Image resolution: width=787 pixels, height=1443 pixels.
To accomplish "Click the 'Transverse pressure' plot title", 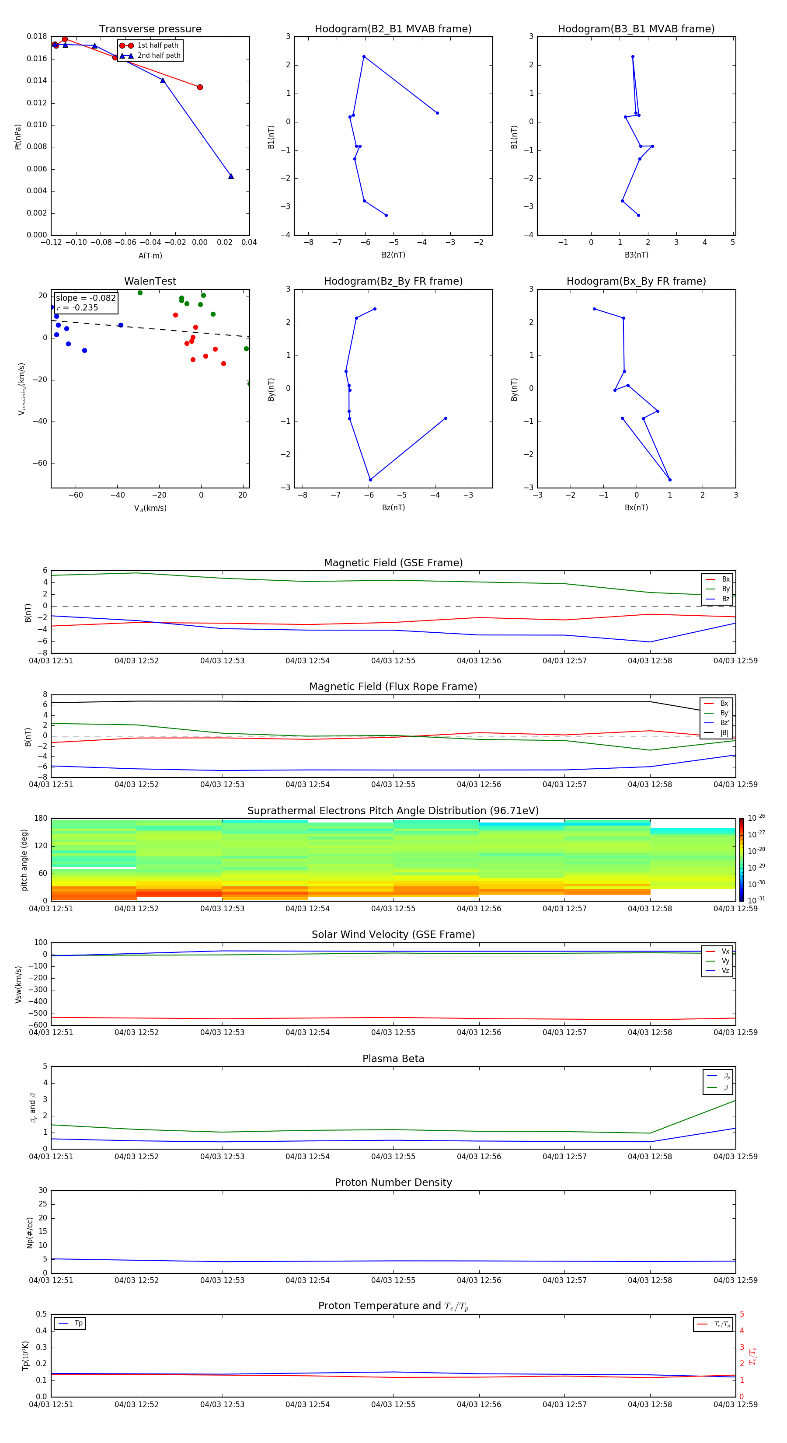I will pos(150,29).
